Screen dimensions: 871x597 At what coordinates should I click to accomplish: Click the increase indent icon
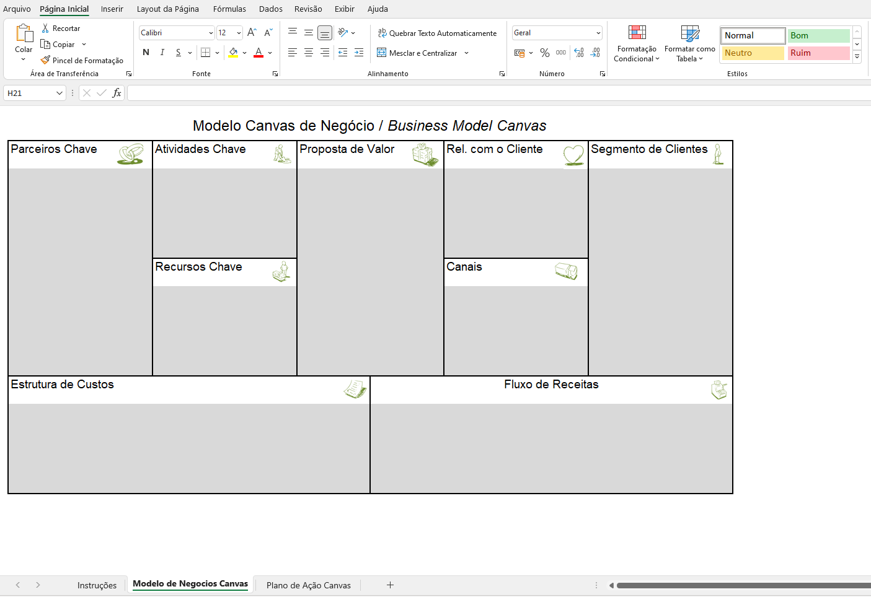pos(359,53)
